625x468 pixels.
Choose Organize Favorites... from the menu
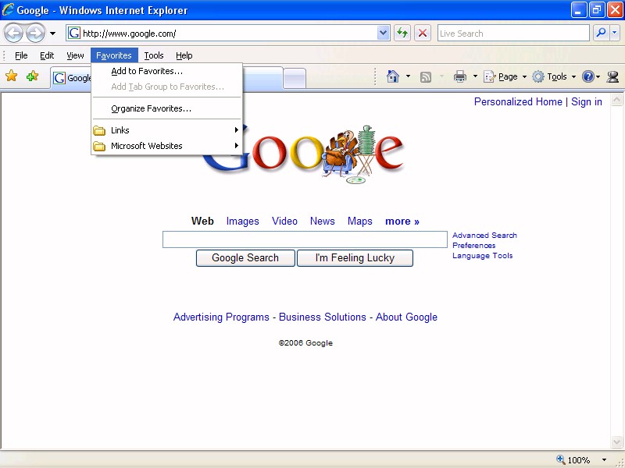click(x=166, y=108)
